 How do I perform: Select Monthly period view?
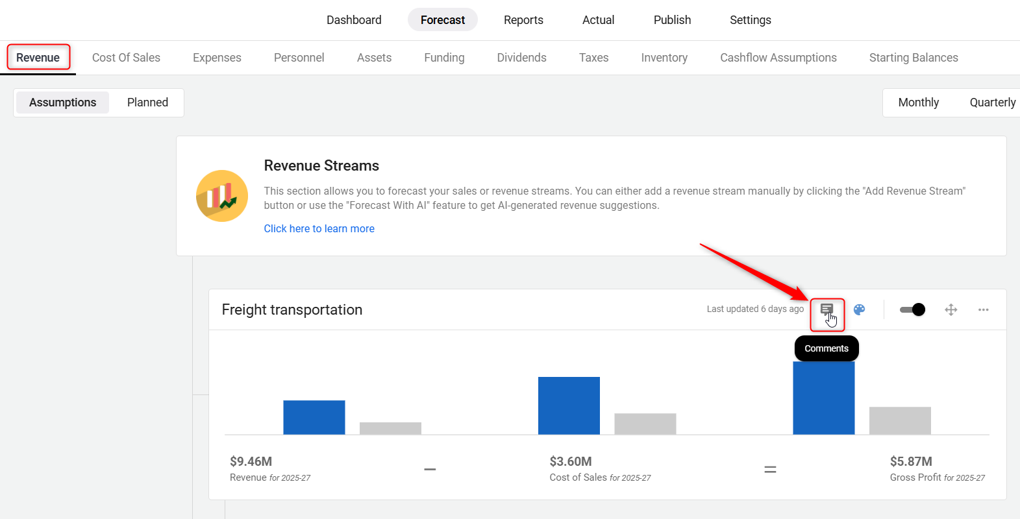(918, 103)
